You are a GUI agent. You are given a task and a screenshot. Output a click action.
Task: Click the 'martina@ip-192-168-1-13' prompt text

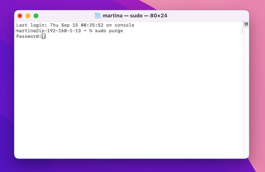[x=49, y=31]
